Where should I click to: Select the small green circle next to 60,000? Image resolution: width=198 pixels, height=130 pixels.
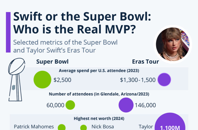(x=70, y=105)
